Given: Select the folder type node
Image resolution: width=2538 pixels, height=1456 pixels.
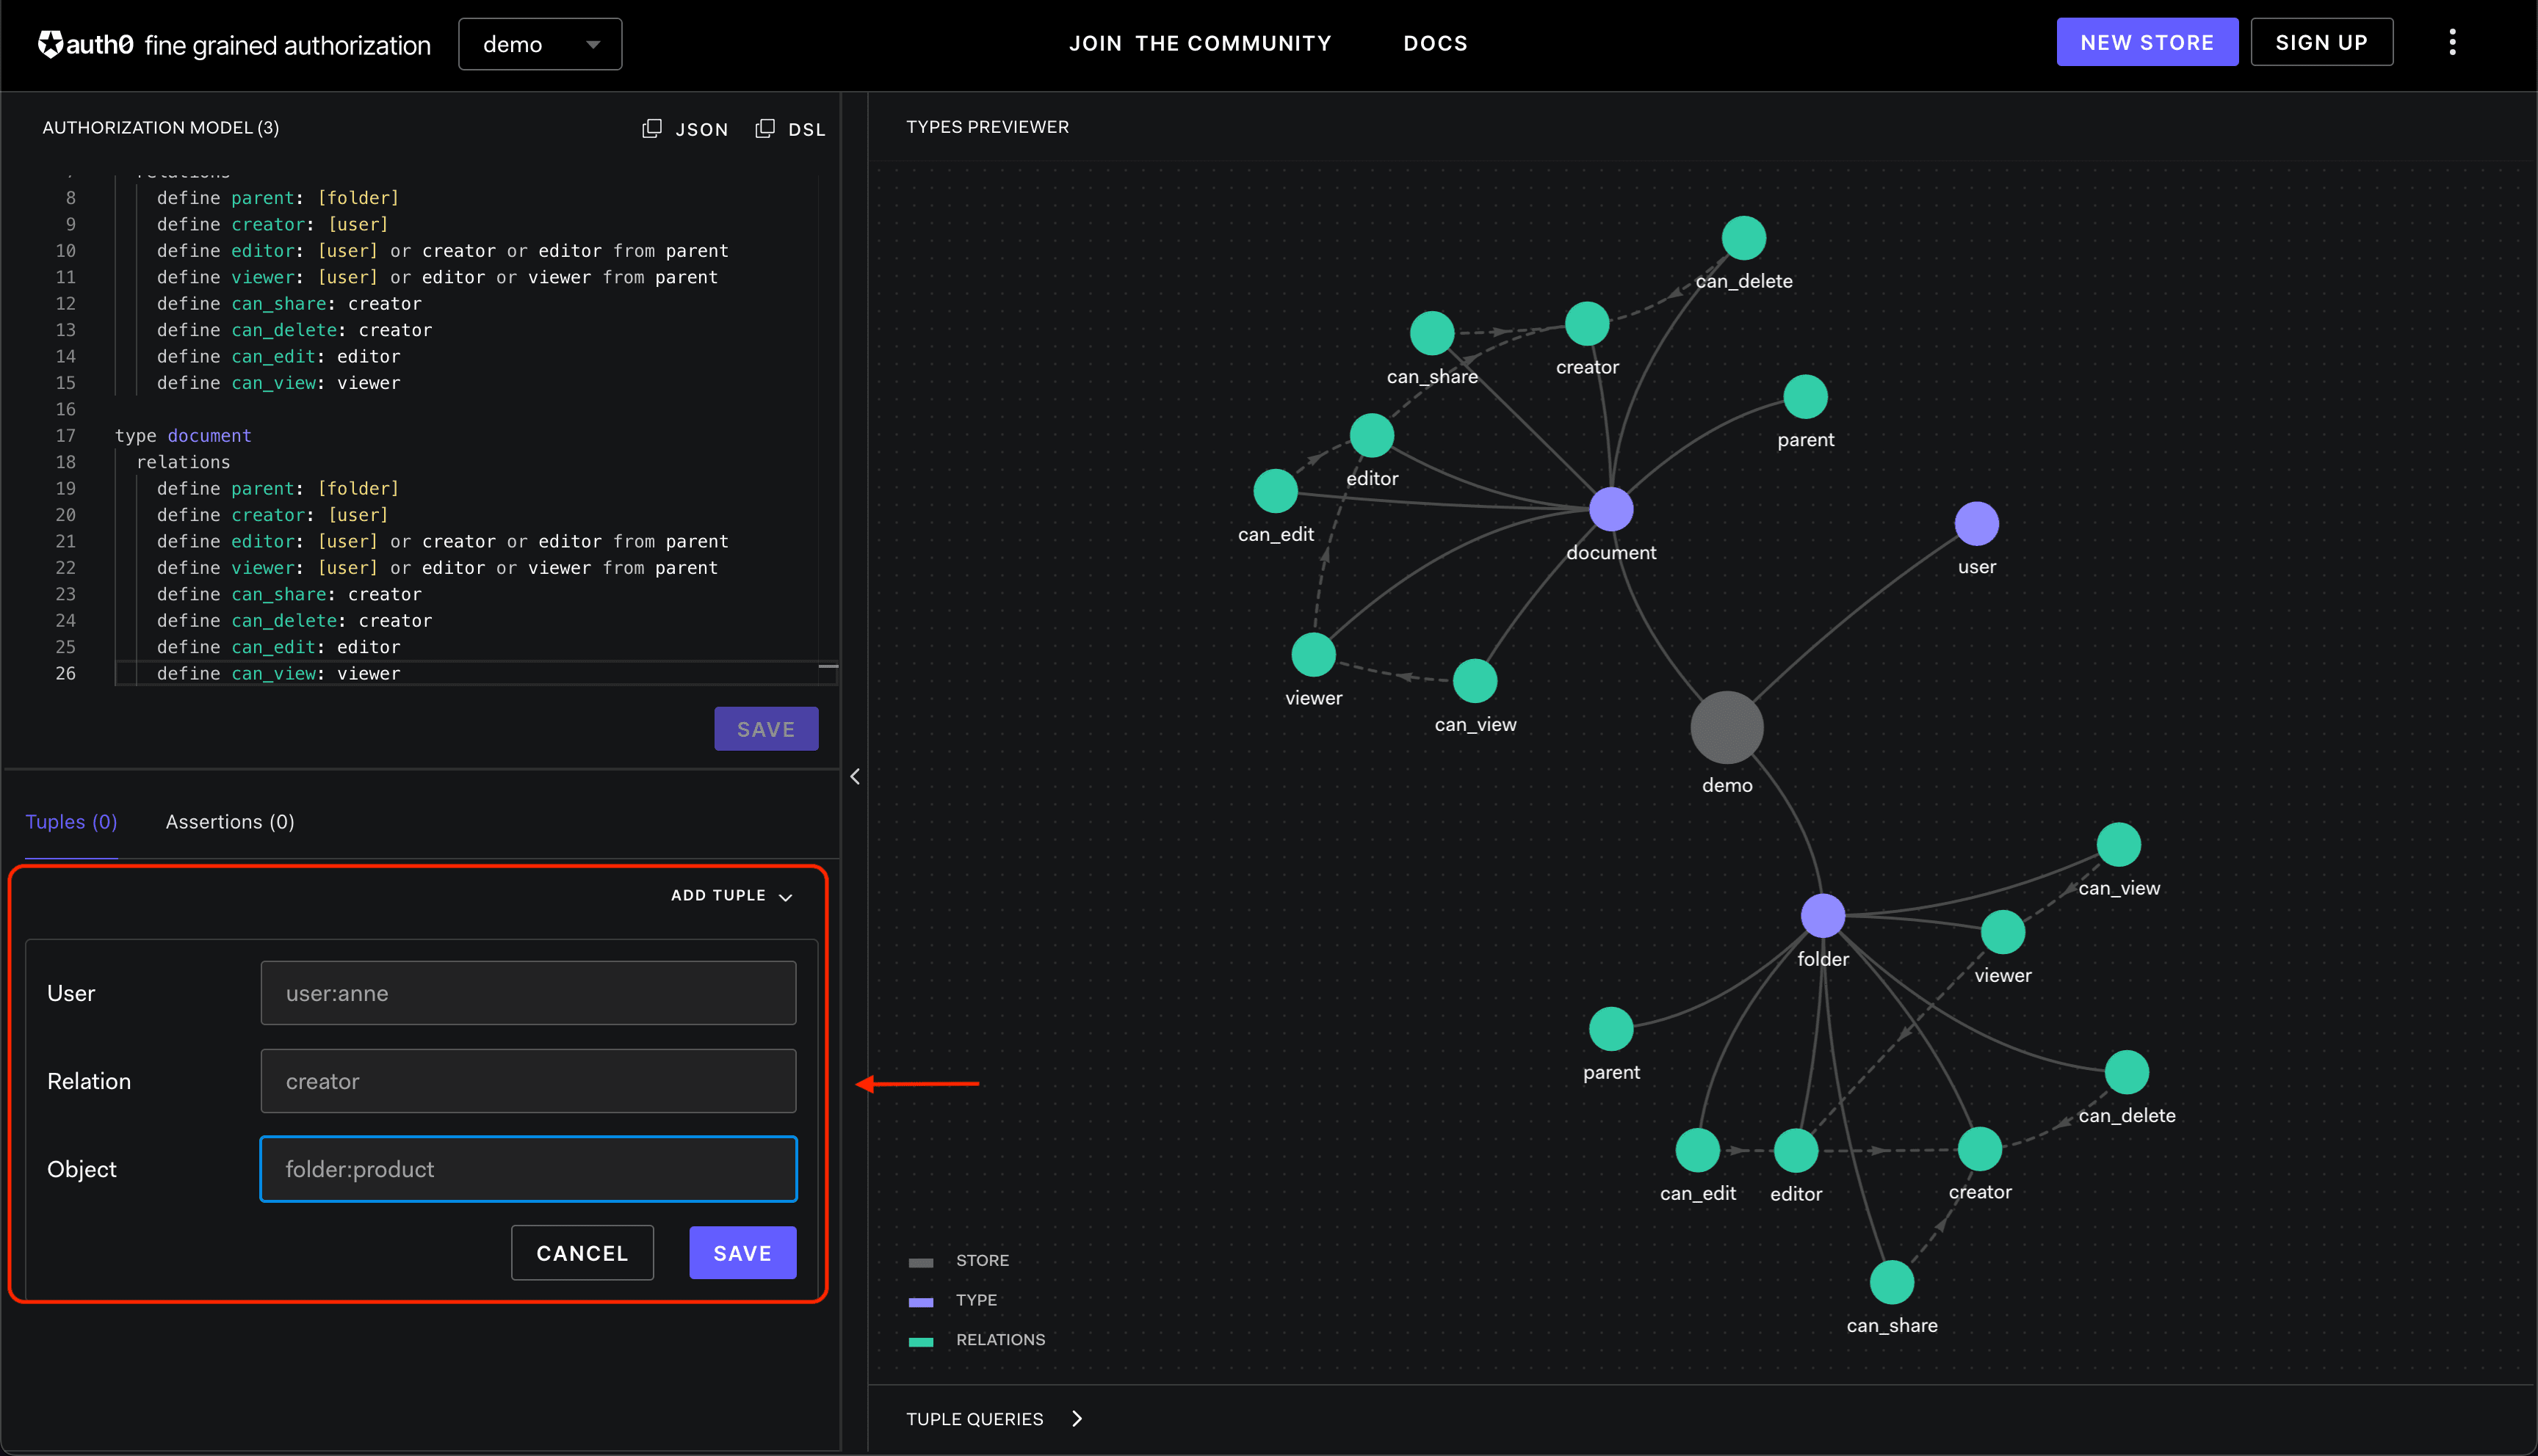Looking at the screenshot, I should 1823,915.
